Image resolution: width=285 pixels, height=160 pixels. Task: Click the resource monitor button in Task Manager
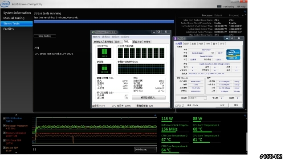click(x=149, y=98)
